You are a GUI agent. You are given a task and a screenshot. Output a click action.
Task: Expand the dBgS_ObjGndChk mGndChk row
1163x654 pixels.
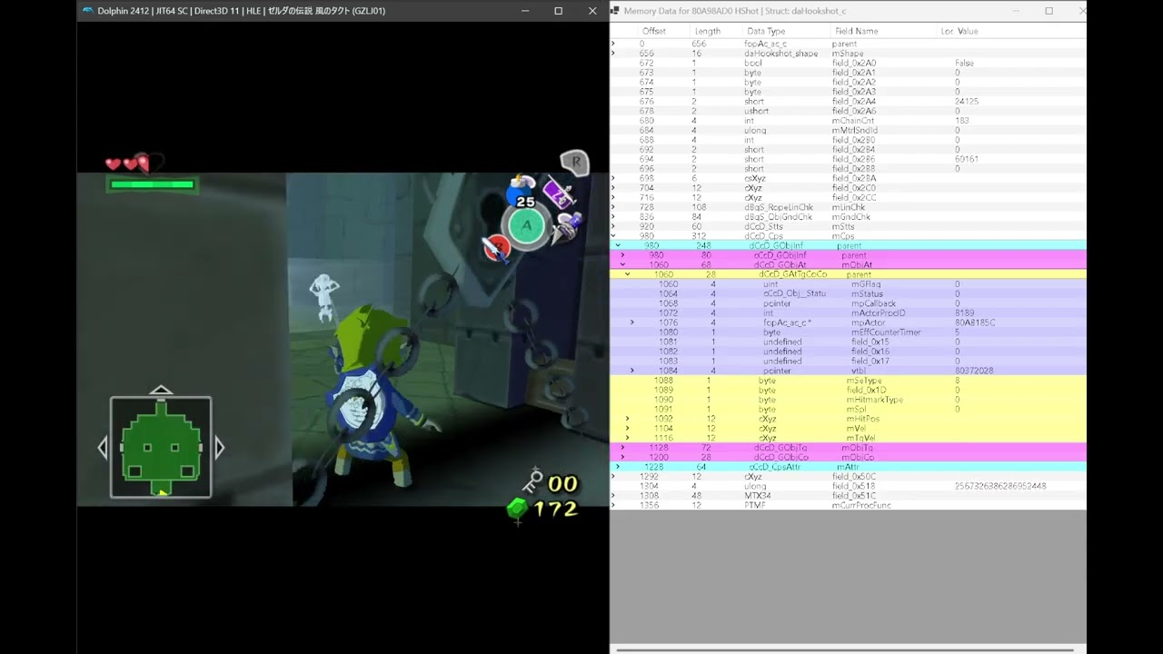(613, 217)
